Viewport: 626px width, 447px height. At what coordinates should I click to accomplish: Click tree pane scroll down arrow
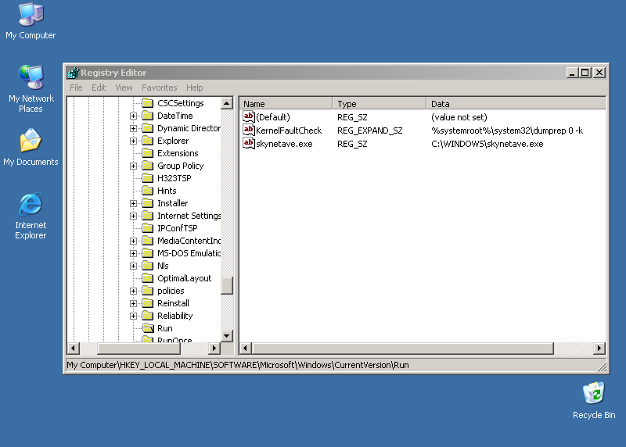tap(227, 336)
